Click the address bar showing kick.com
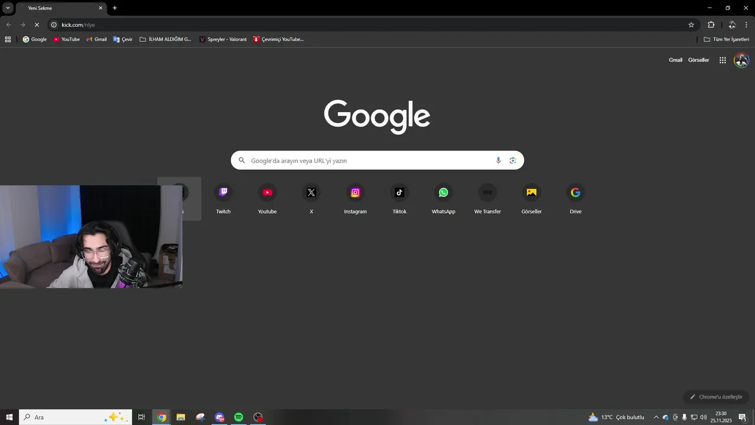The width and height of the screenshot is (755, 425). click(x=372, y=25)
